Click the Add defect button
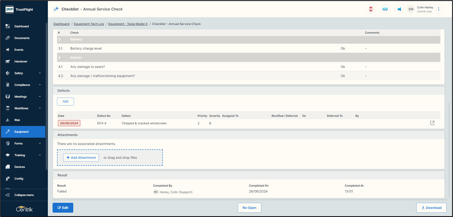Viewport: 453px width, 217px height. tap(65, 102)
